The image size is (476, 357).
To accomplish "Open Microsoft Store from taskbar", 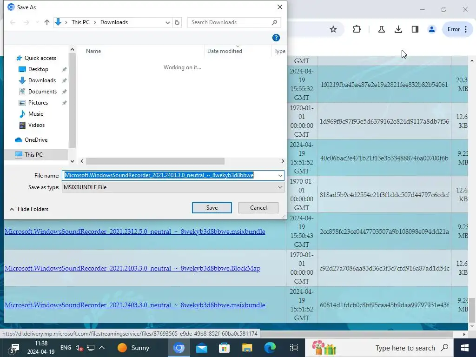I will click(225, 348).
